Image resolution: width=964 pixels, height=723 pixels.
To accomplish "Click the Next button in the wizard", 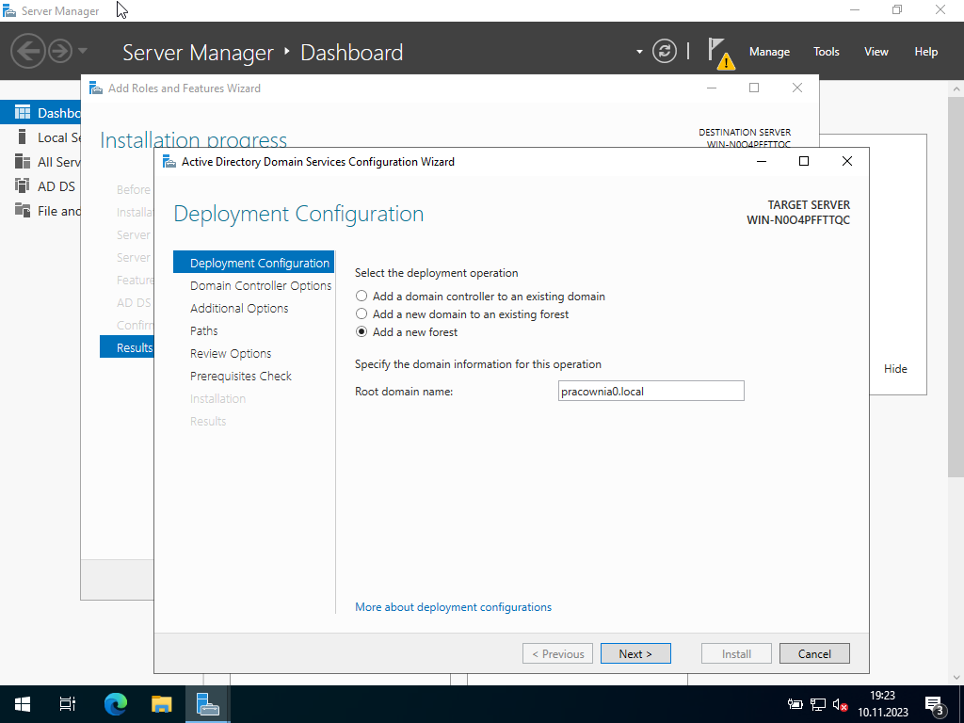I will coord(635,653).
